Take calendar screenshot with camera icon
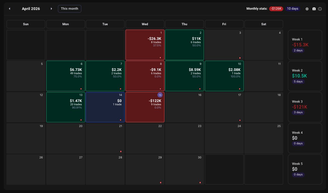The image size is (328, 193). (x=314, y=9)
